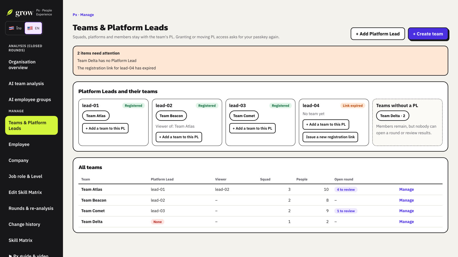
Task: Open the Employee section
Action: 31,144
